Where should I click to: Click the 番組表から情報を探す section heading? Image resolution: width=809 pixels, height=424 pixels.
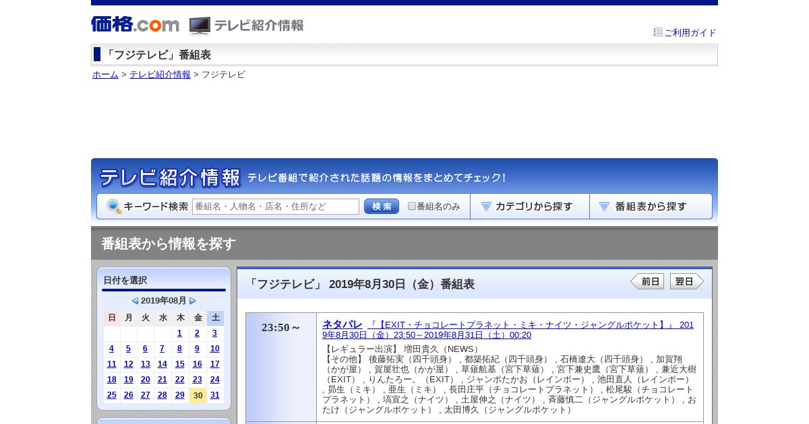pos(169,244)
